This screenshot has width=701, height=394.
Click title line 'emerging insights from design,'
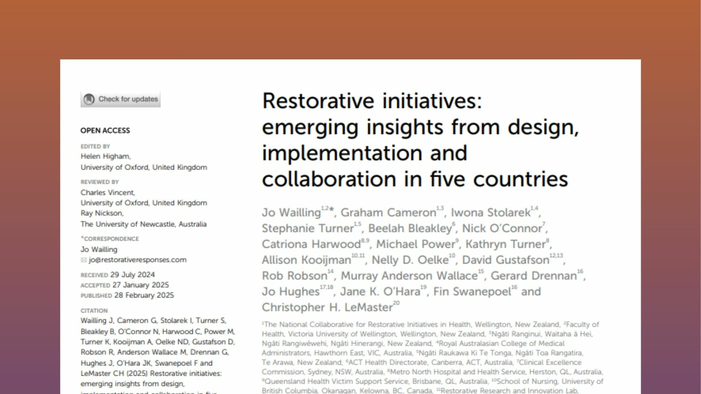421,128
